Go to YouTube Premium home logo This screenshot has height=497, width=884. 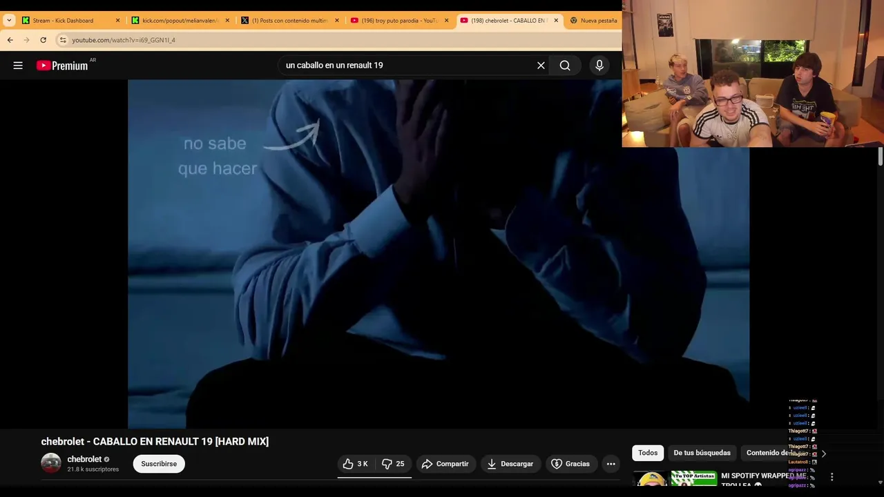63,66
